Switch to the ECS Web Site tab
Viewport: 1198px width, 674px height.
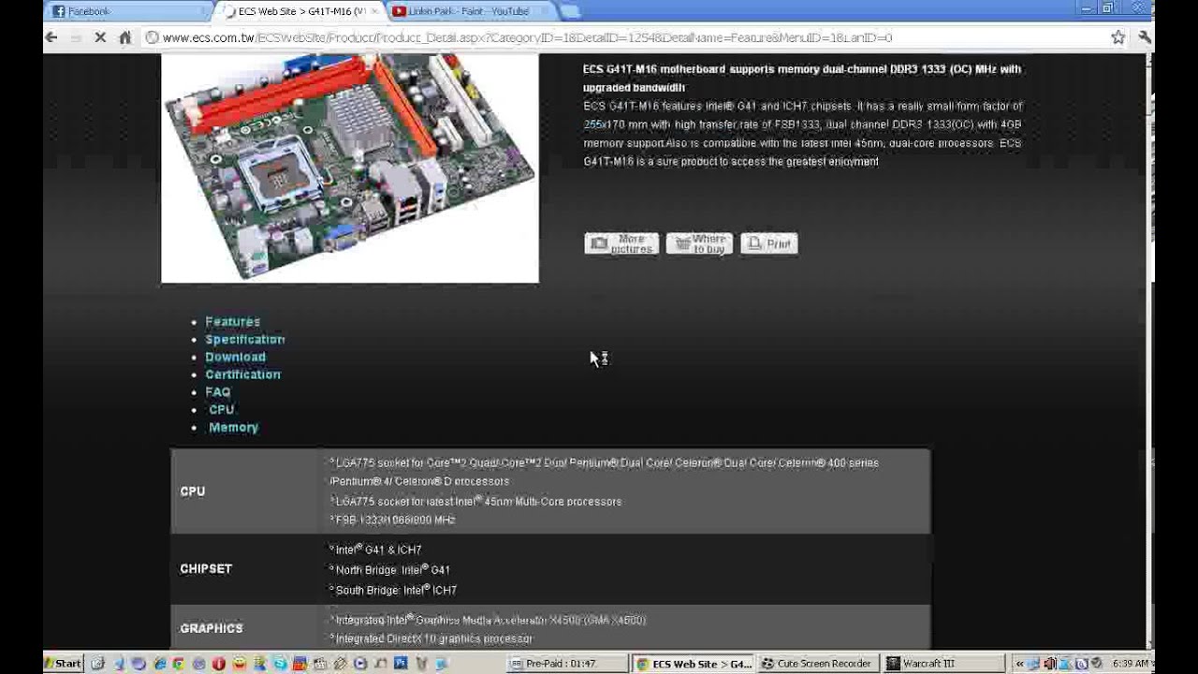point(299,11)
